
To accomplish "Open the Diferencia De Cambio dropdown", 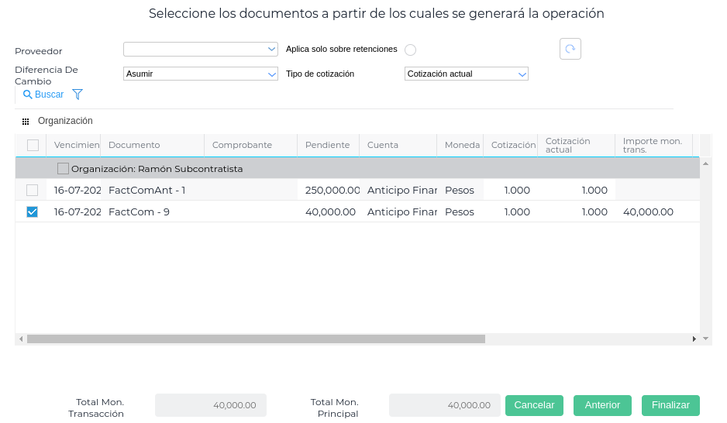I will coord(200,74).
